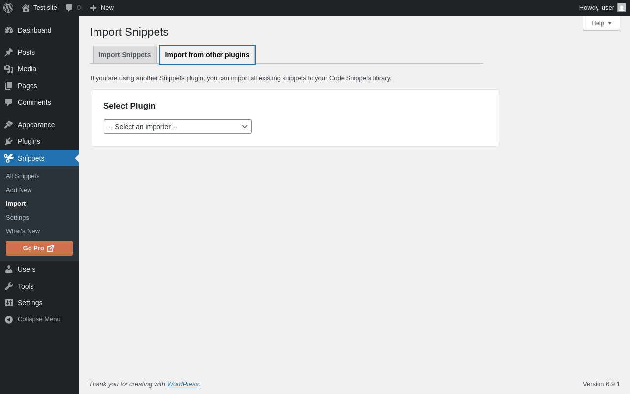Click the Go Pro button
The height and width of the screenshot is (394, 630).
pos(39,248)
